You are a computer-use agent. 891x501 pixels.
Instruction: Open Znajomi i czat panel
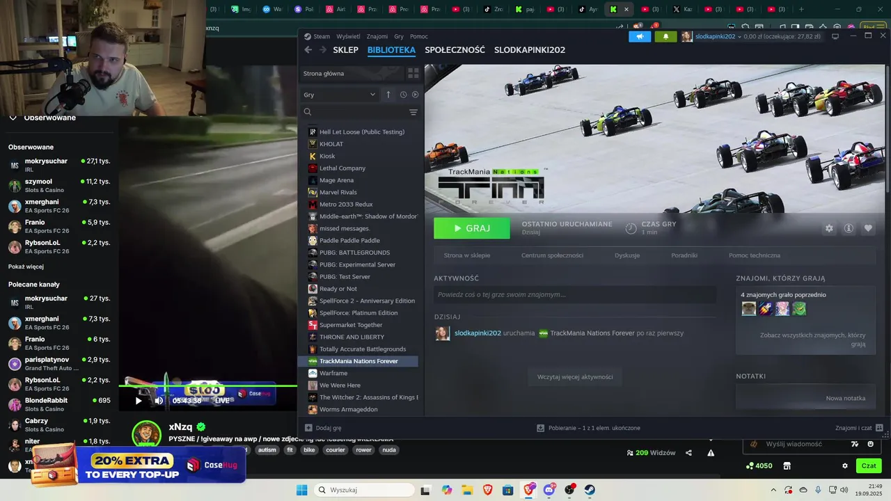tap(859, 428)
